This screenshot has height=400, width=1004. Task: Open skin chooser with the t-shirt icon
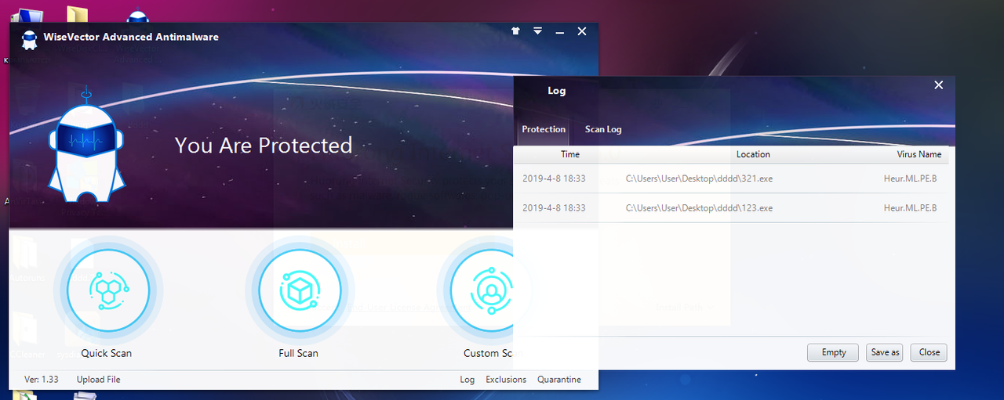(515, 31)
